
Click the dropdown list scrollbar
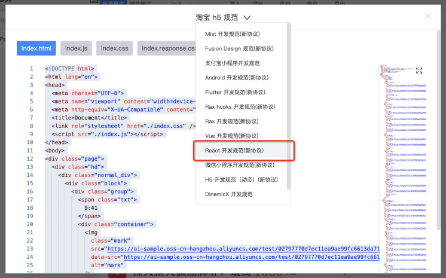pyautogui.click(x=288, y=106)
